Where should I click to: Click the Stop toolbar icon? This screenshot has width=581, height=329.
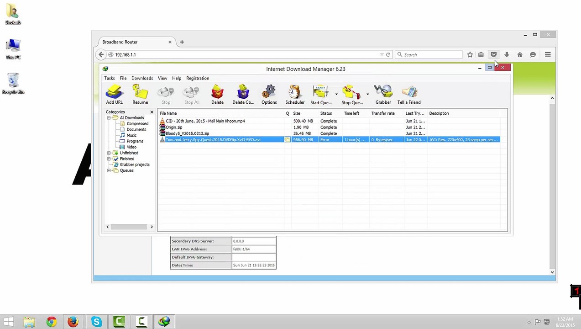[x=166, y=95]
